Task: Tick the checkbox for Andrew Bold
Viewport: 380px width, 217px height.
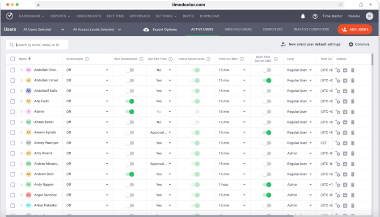Action: point(13,174)
